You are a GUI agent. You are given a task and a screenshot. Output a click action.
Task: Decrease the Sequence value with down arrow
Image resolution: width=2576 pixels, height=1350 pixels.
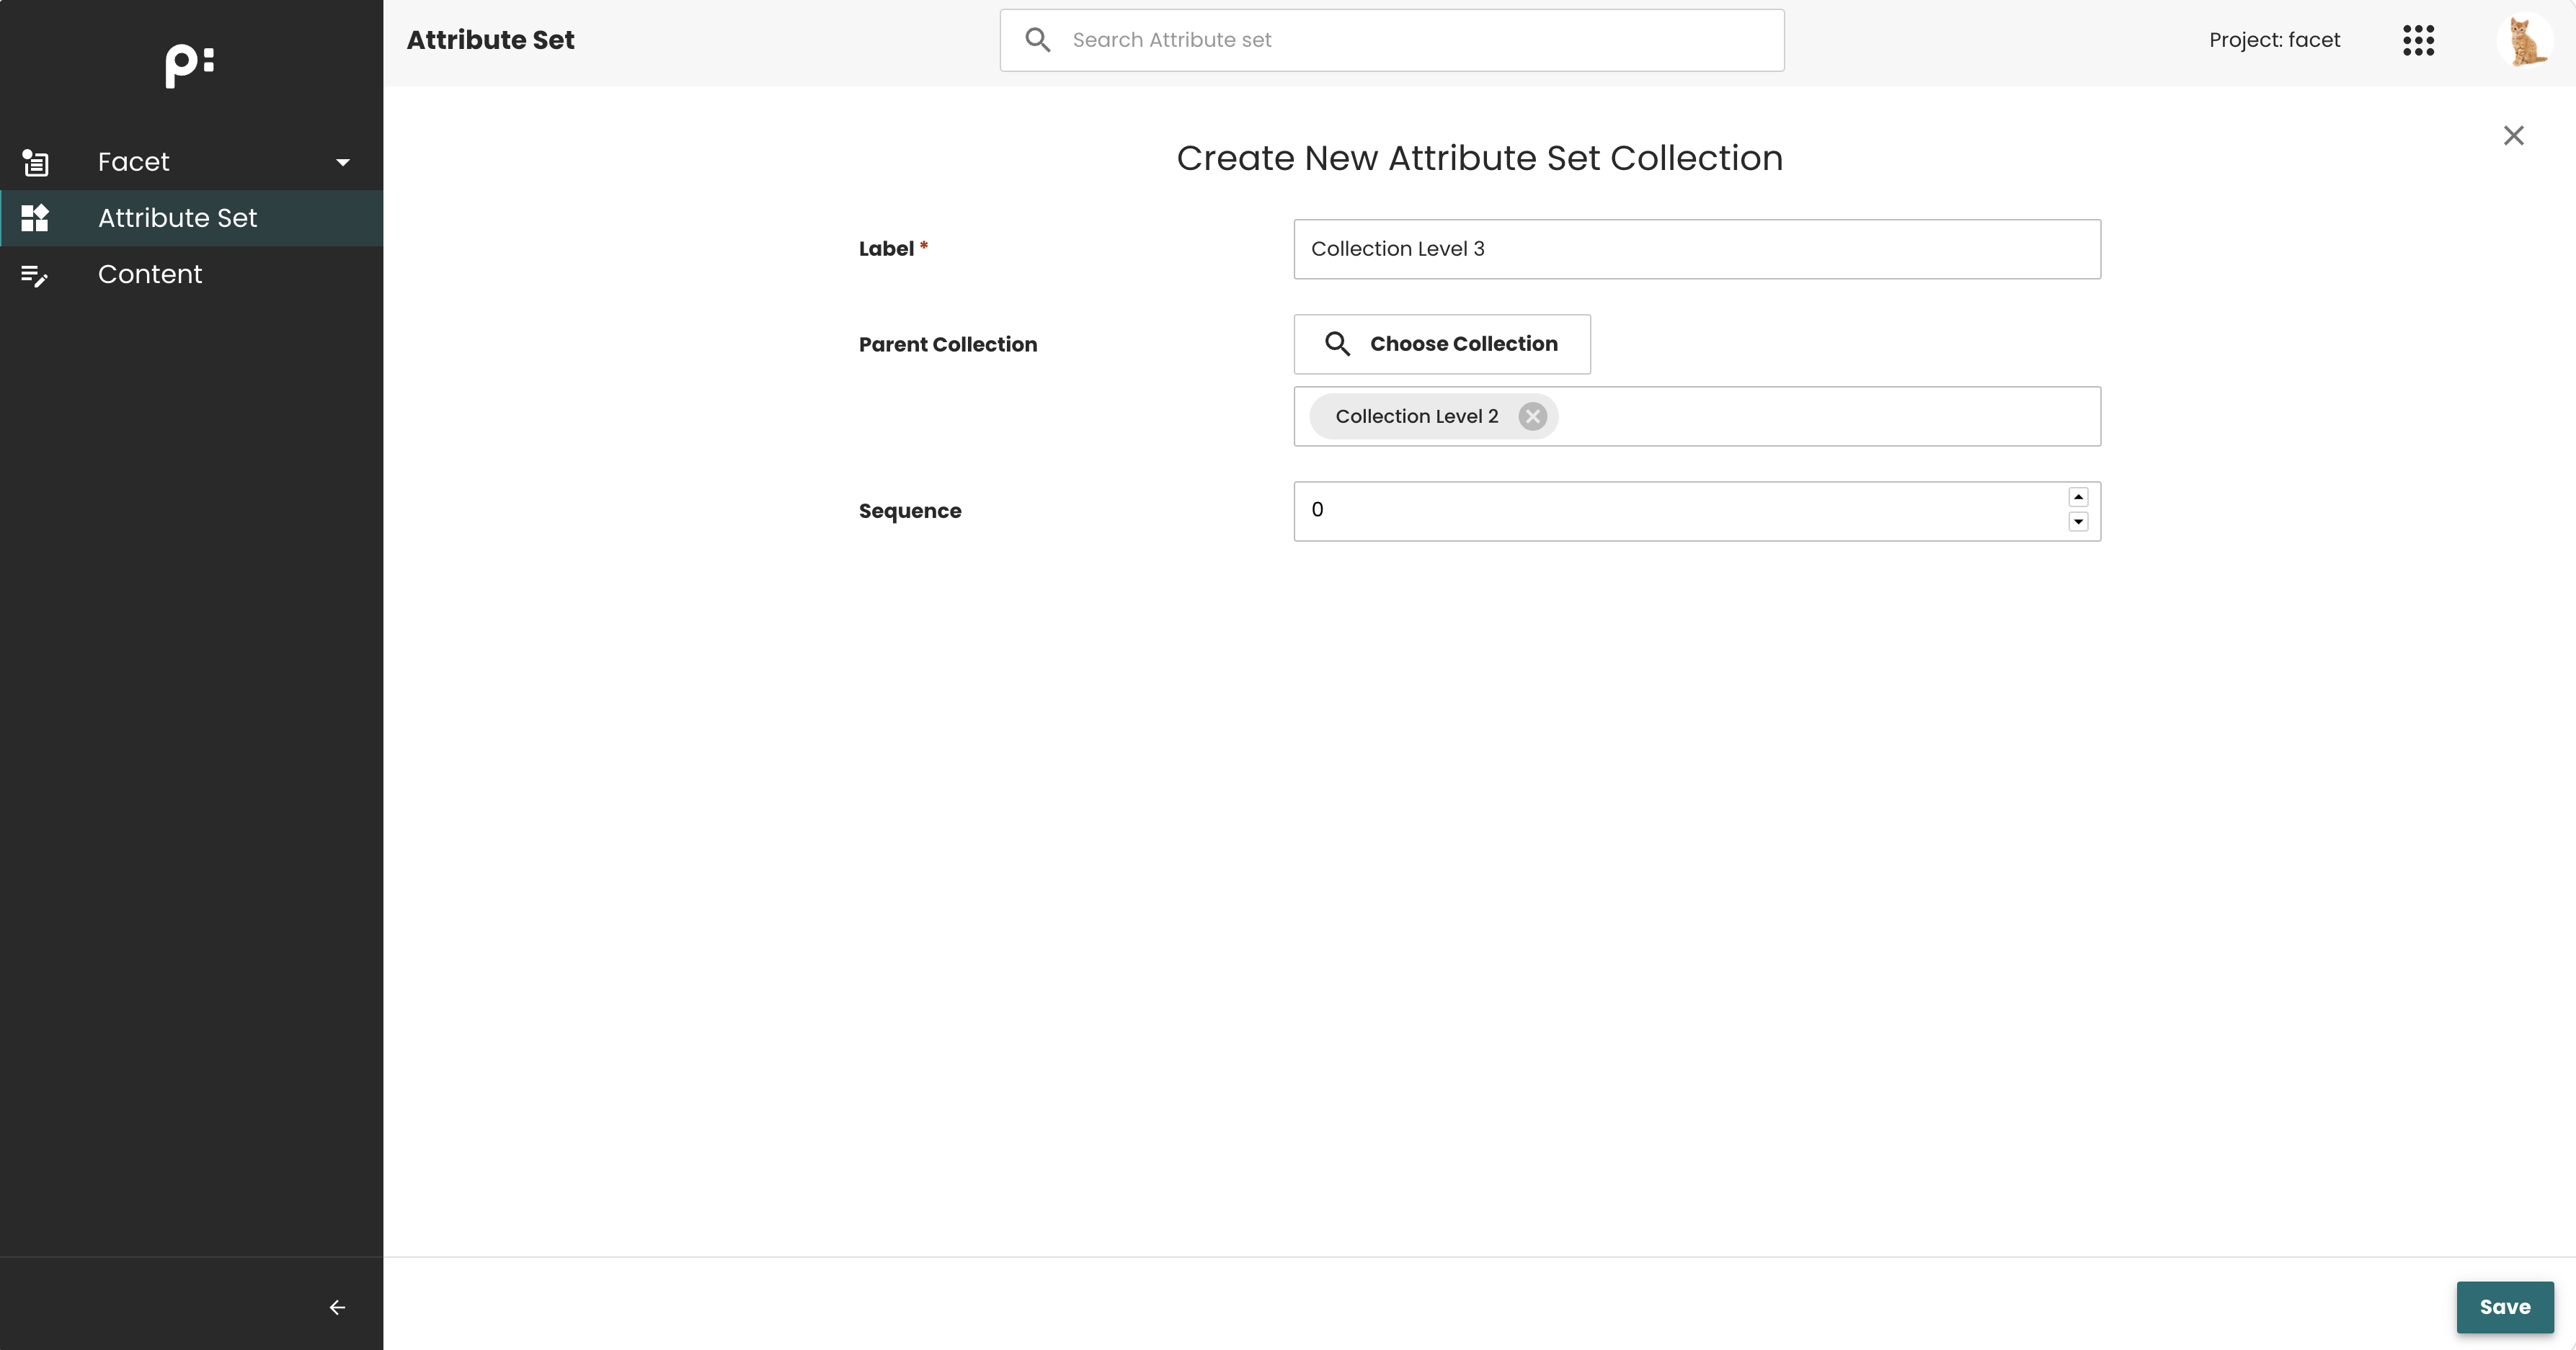point(2078,522)
